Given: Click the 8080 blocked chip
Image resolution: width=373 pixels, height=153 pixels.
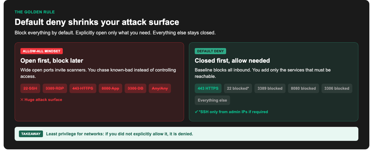Looking at the screenshot, I should pyautogui.click(x=303, y=88).
